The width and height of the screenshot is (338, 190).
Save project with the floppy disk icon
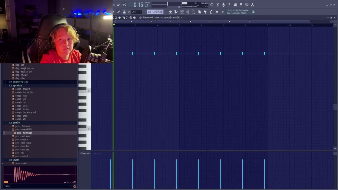(x=235, y=4)
